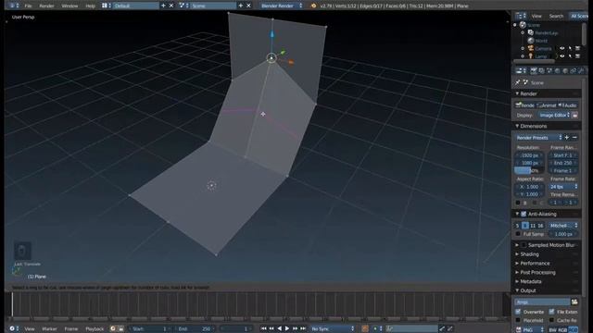This screenshot has width=593, height=333.
Task: Add a new screen layout
Action: 163,6
